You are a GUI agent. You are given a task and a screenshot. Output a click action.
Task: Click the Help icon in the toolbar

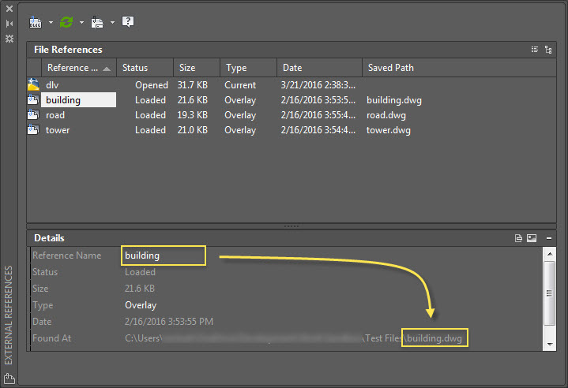(x=128, y=22)
